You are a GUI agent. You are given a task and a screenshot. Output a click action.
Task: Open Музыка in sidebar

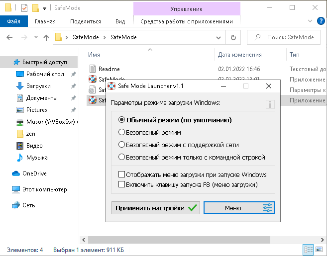tap(37, 158)
